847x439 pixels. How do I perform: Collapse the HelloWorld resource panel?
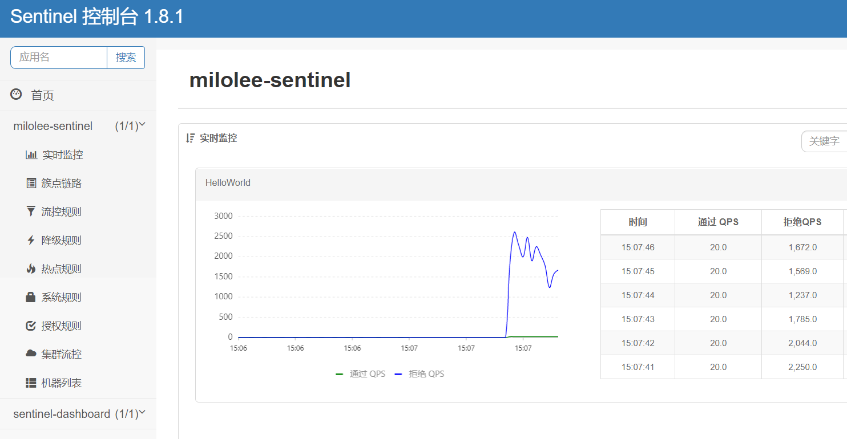228,182
